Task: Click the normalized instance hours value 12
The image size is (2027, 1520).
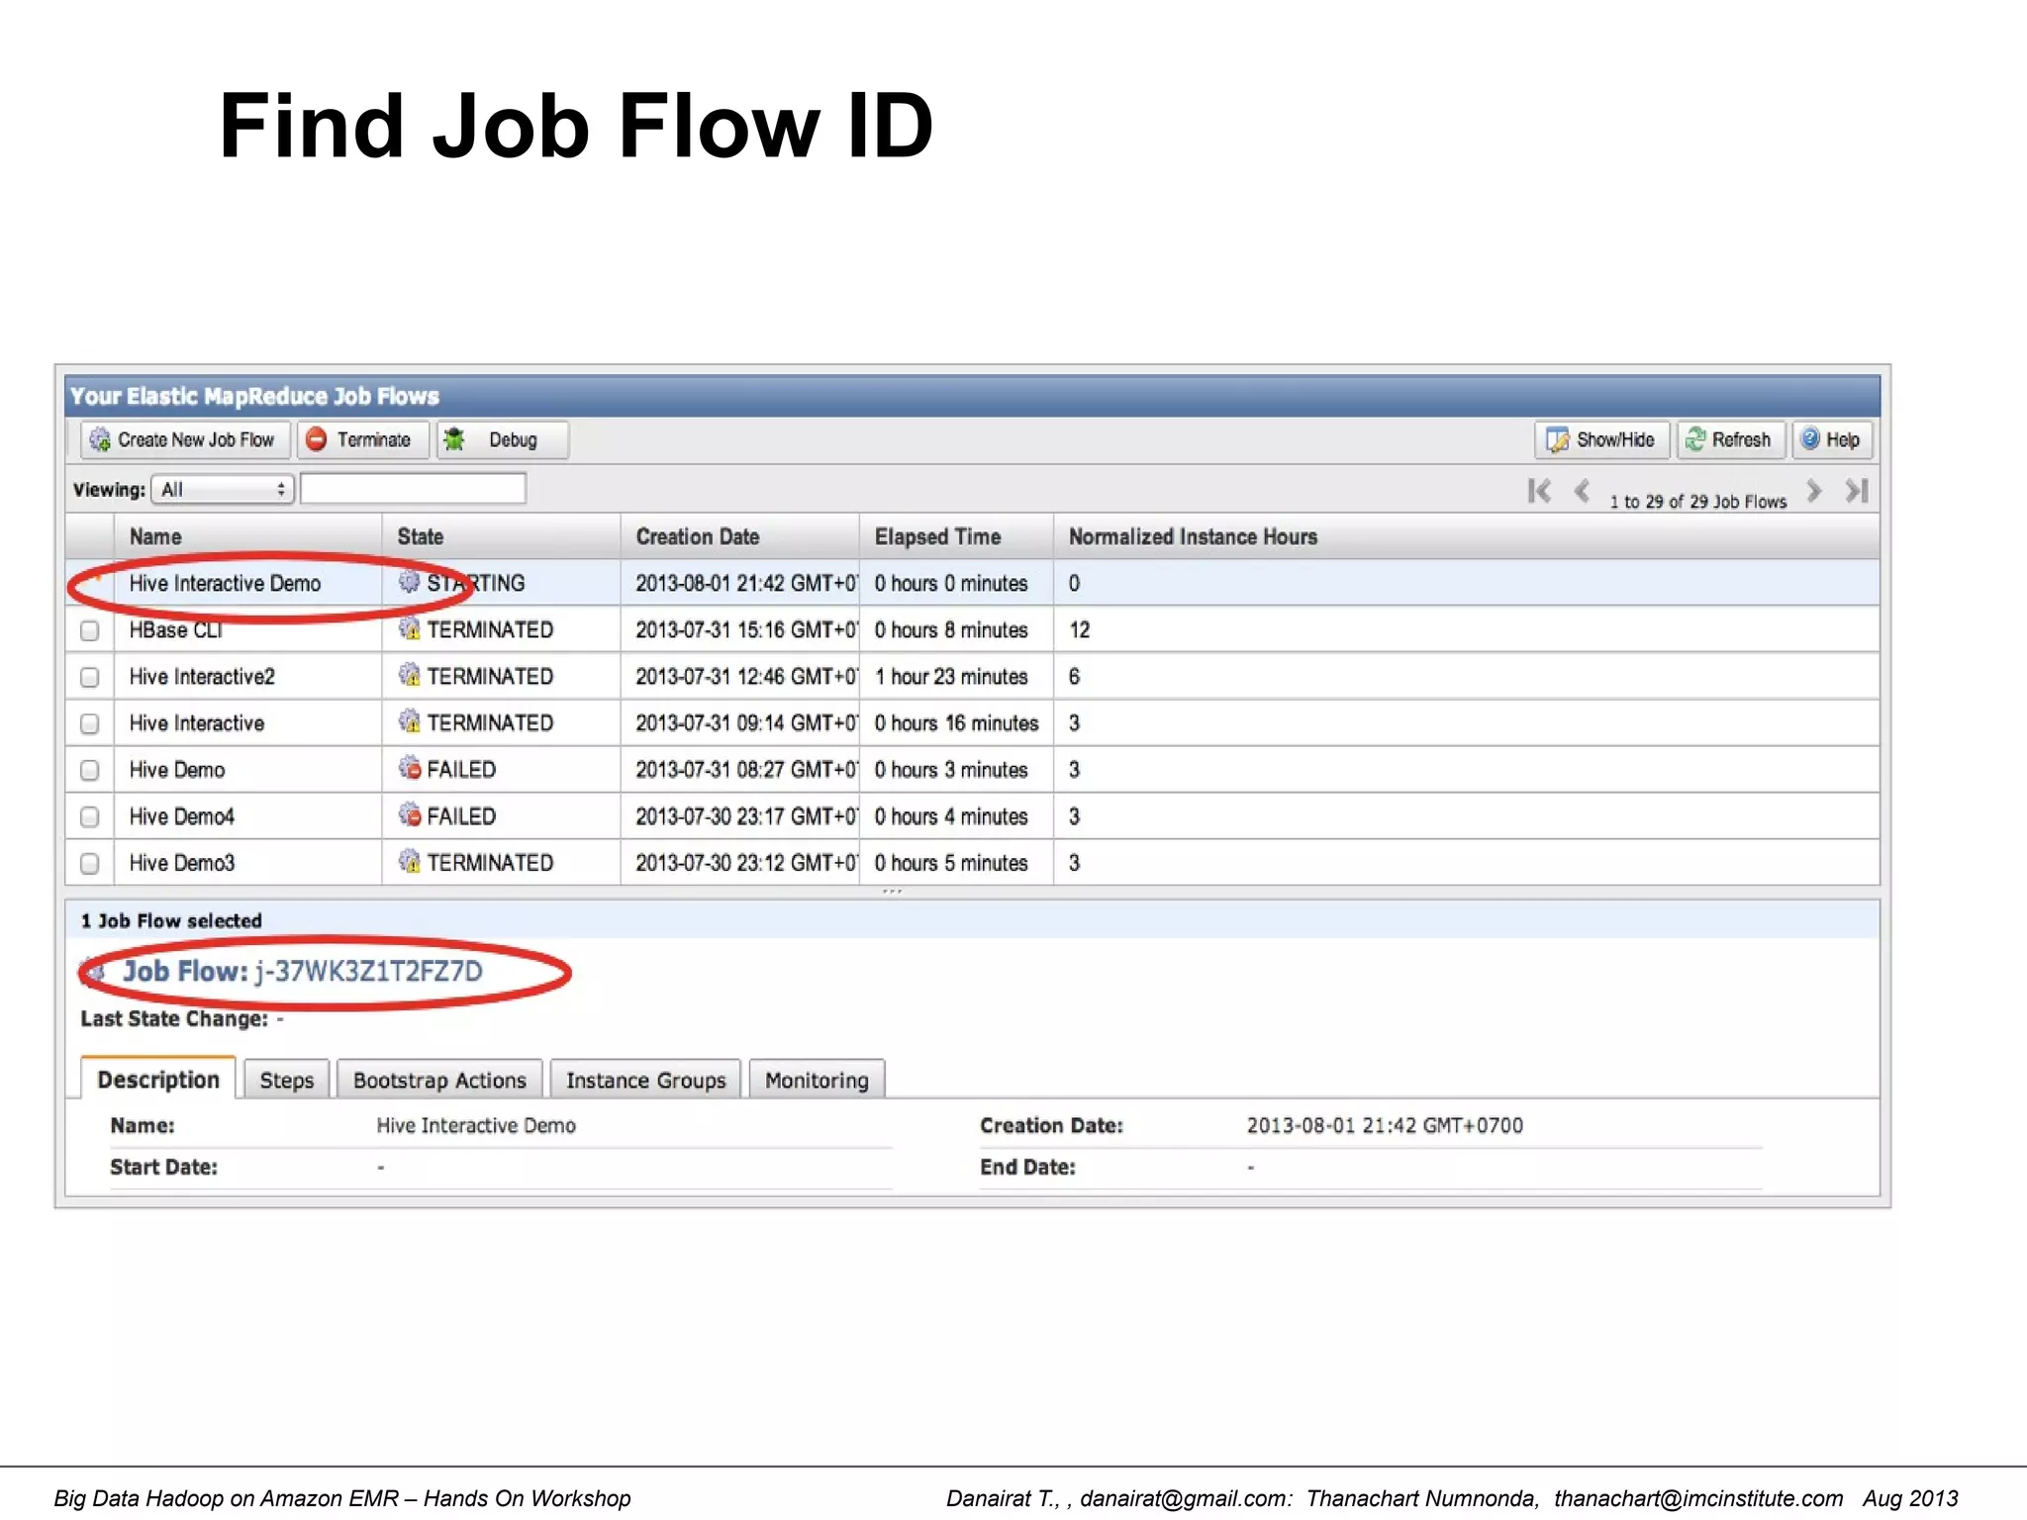Action: 1079,629
